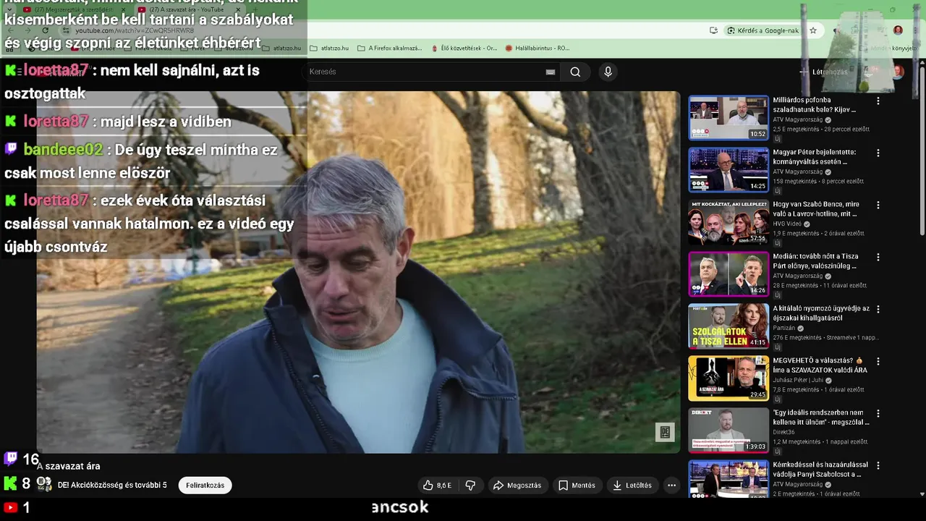The image size is (926, 521).
Task: Click the channel avatar beside DE! Akcióközösség
Action: coord(45,484)
